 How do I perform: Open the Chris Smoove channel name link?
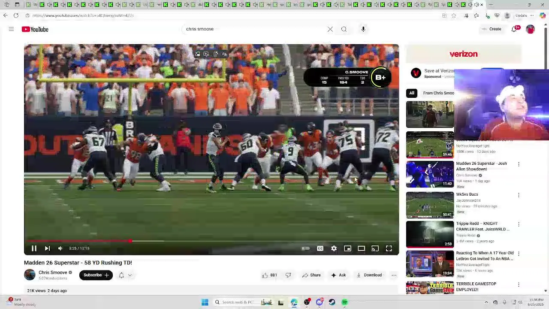(53, 273)
